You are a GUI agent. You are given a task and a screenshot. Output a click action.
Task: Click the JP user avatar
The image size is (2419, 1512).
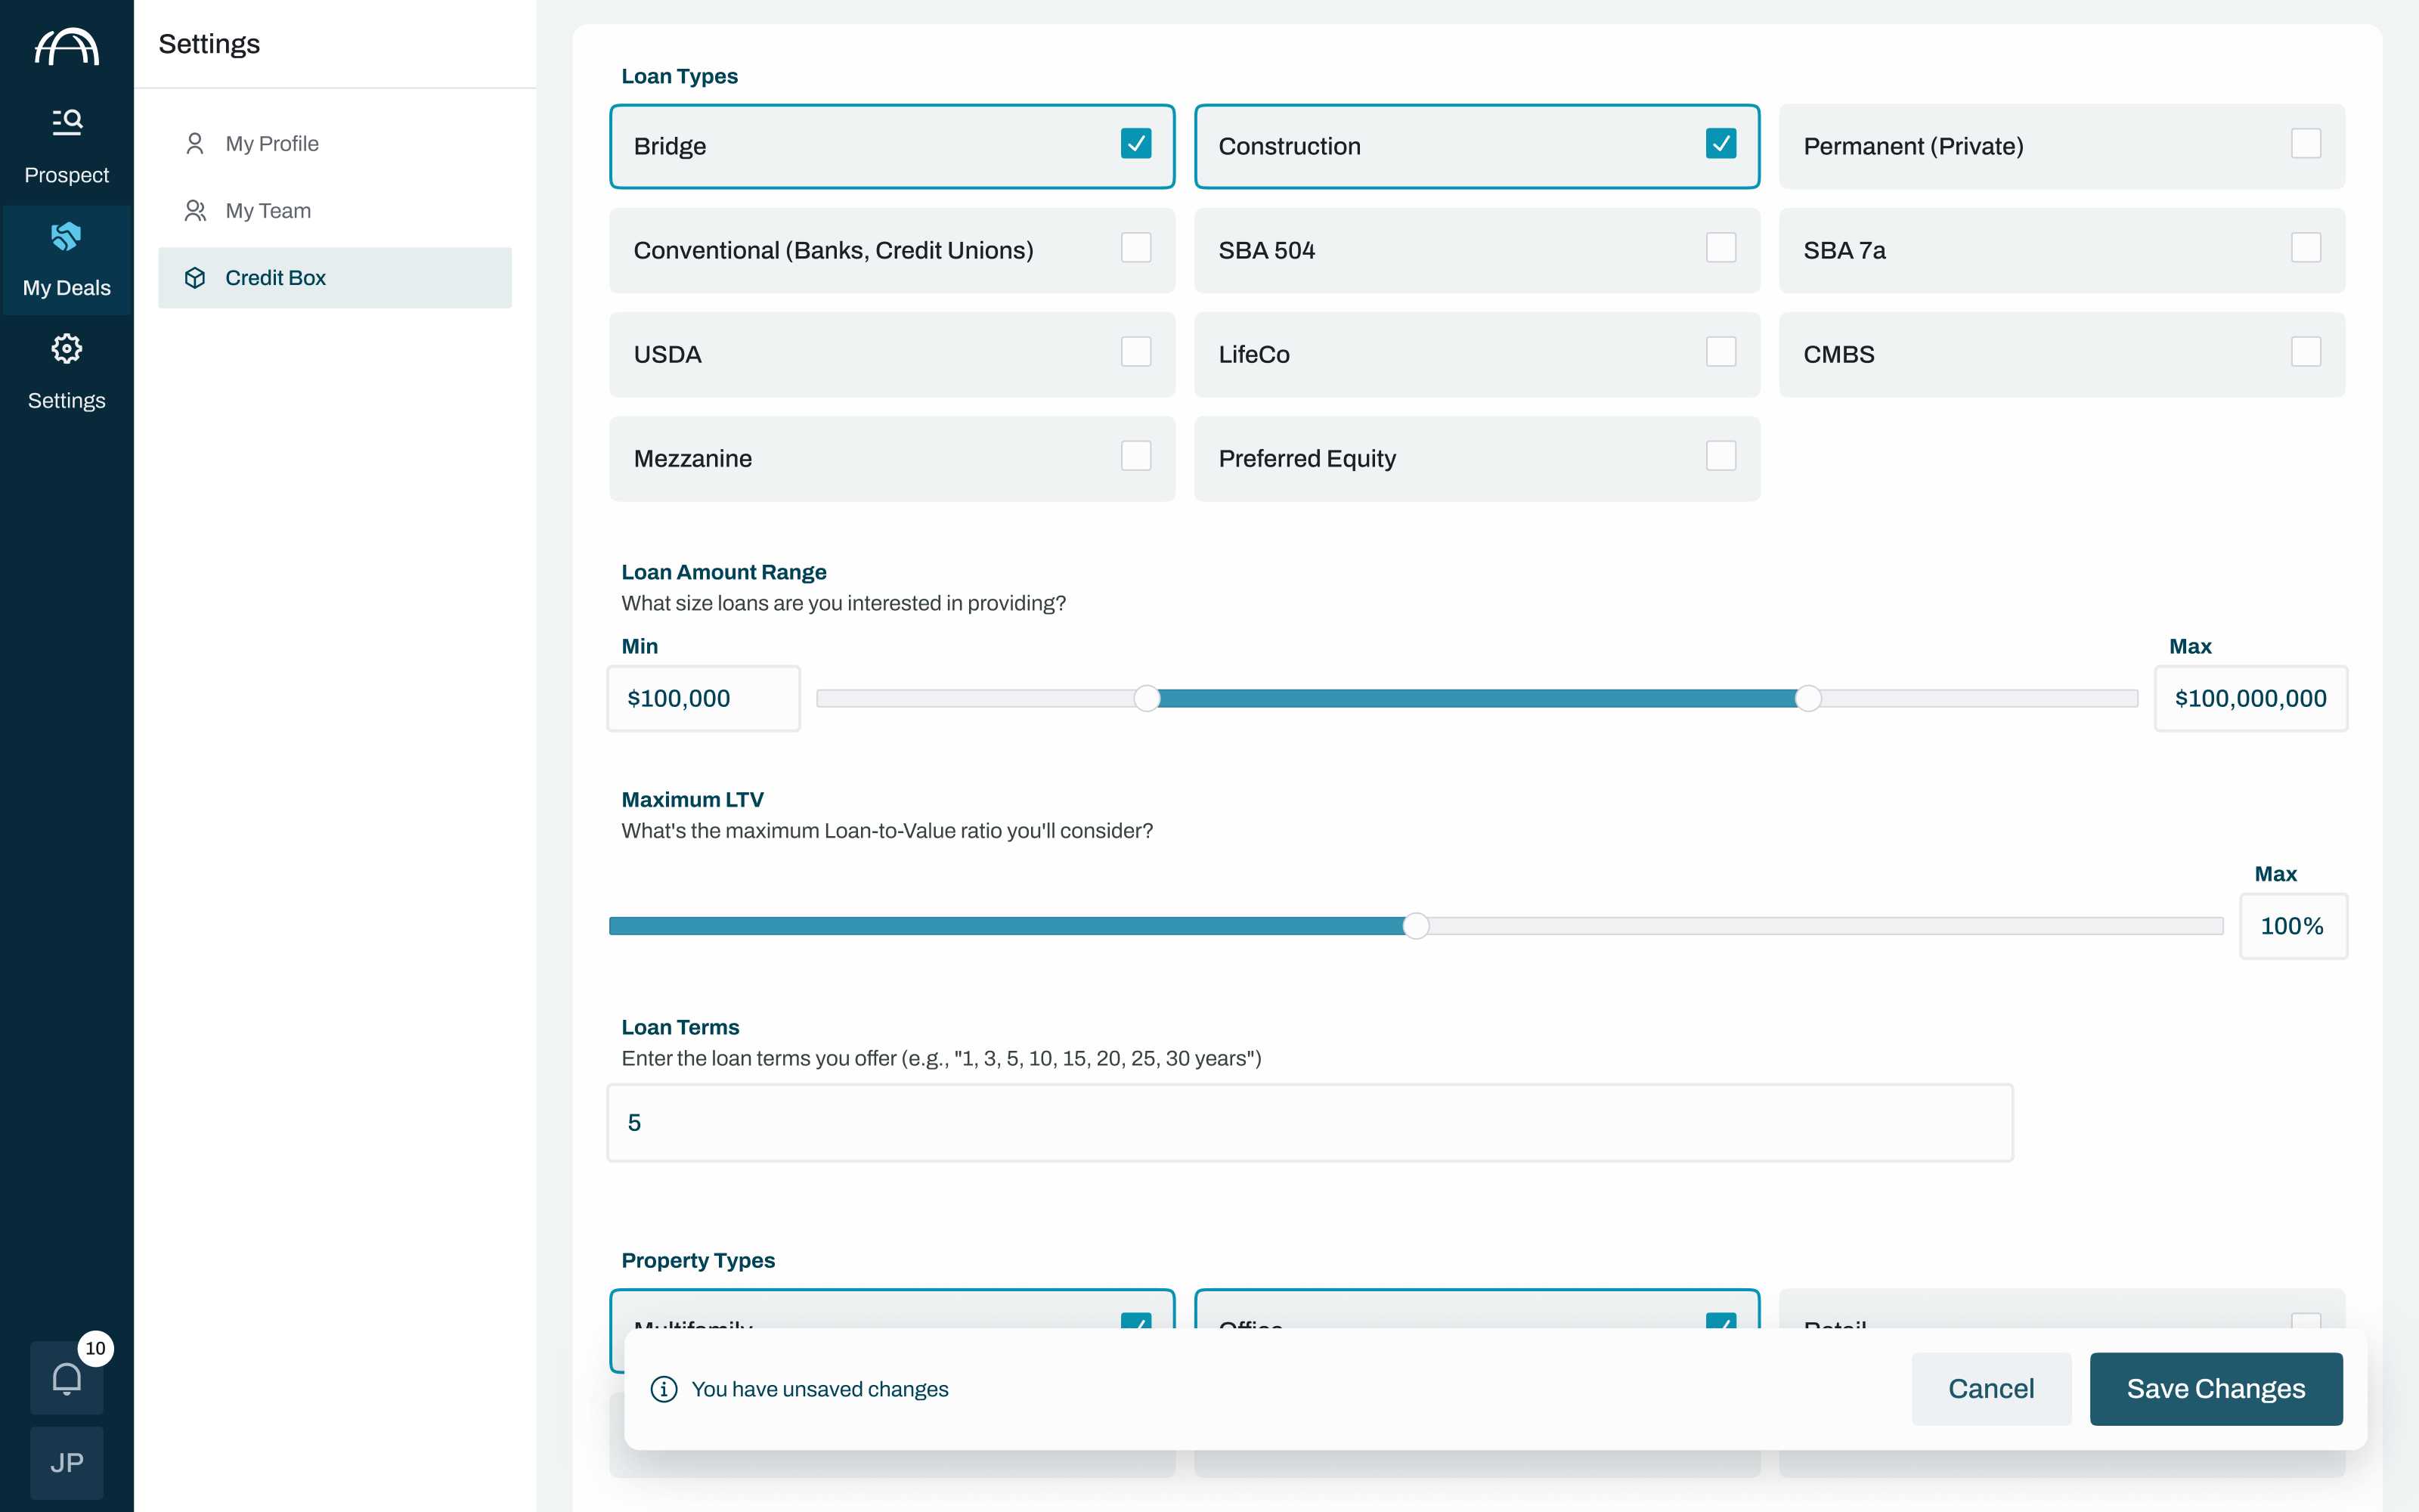click(x=66, y=1463)
